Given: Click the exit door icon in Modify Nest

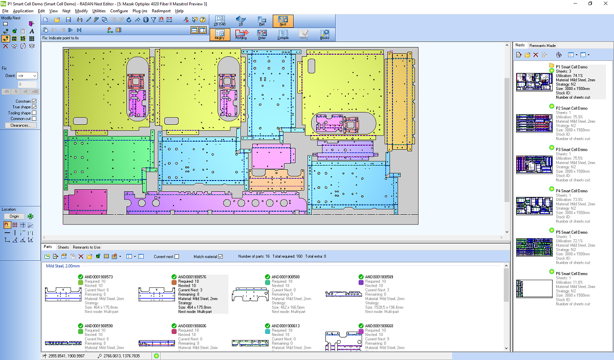Looking at the screenshot, I should [x=32, y=24].
